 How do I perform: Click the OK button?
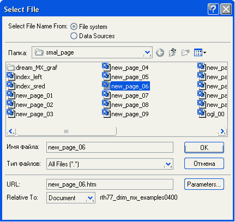[204, 147]
